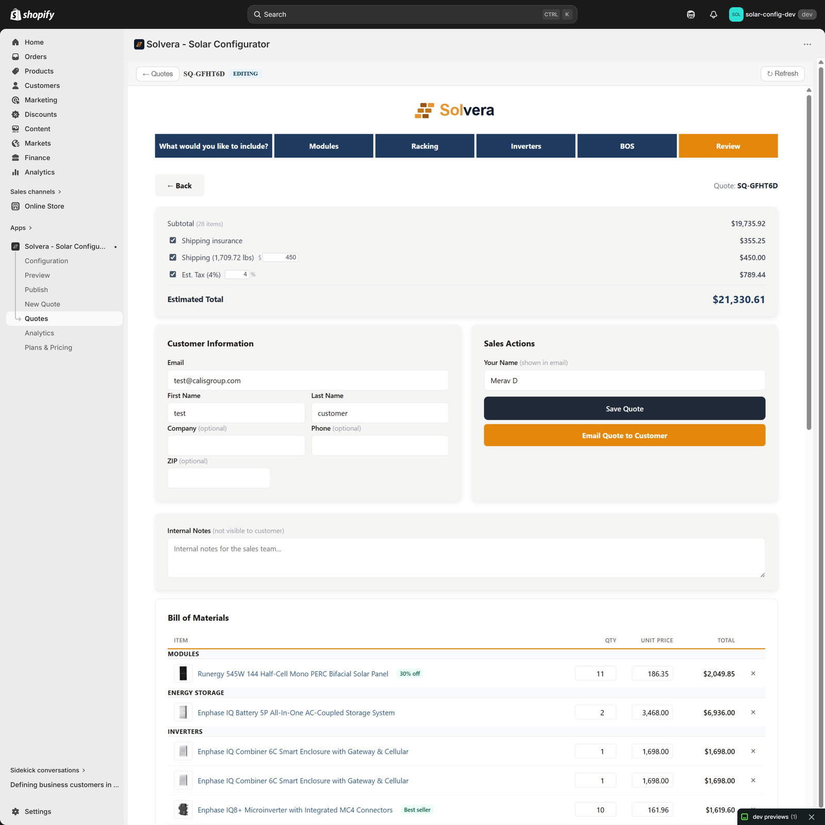Open Finance bank icon
825x825 pixels.
15,158
